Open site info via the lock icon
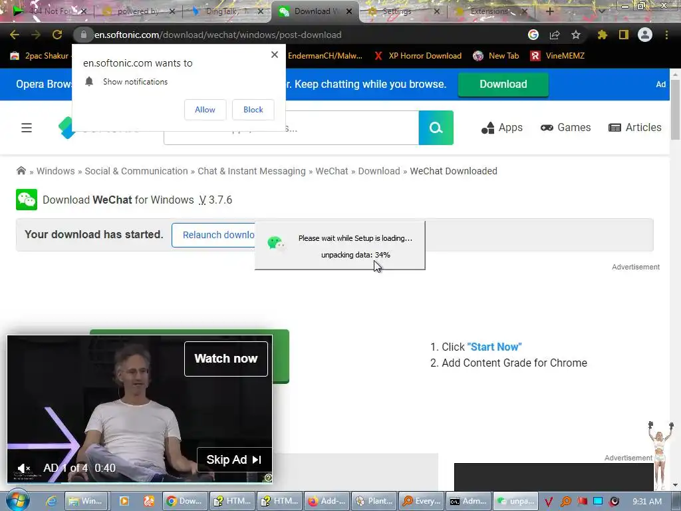This screenshot has width=681, height=511. click(x=84, y=35)
